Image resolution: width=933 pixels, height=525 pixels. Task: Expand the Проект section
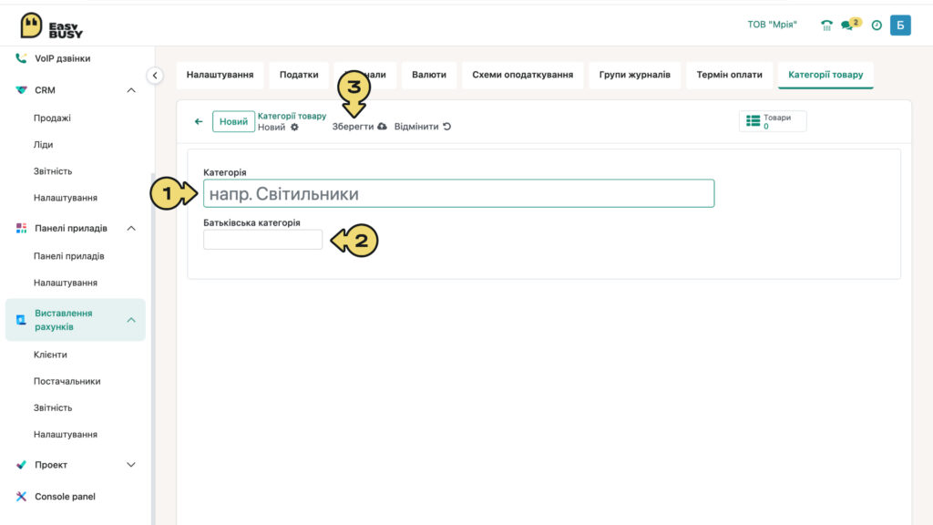coord(131,465)
